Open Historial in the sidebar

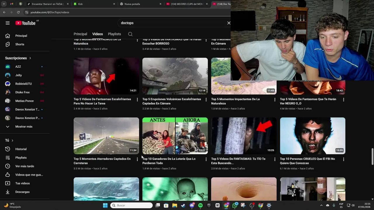click(x=25, y=149)
